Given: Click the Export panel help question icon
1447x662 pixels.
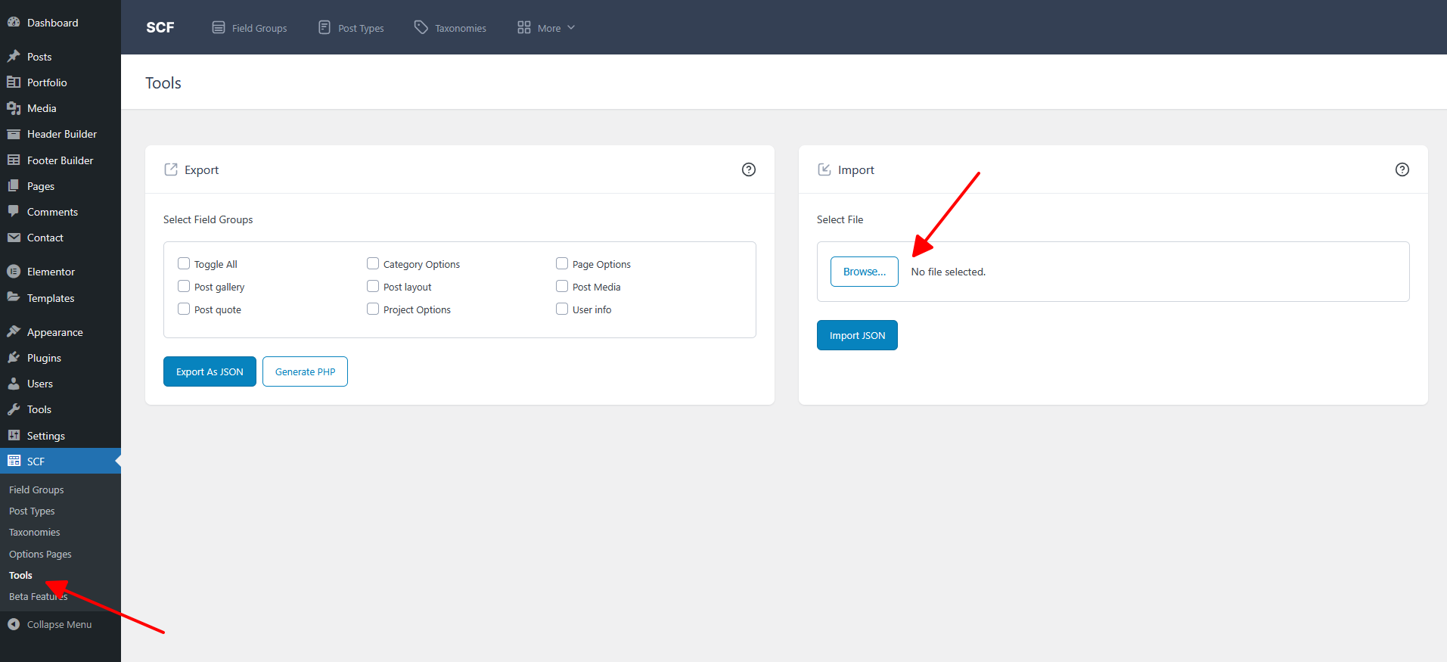Looking at the screenshot, I should tap(748, 169).
